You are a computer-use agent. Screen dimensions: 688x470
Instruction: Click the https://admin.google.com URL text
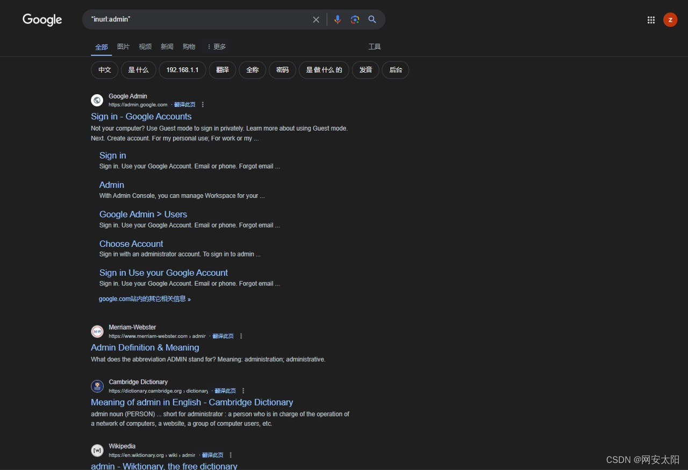coord(138,105)
